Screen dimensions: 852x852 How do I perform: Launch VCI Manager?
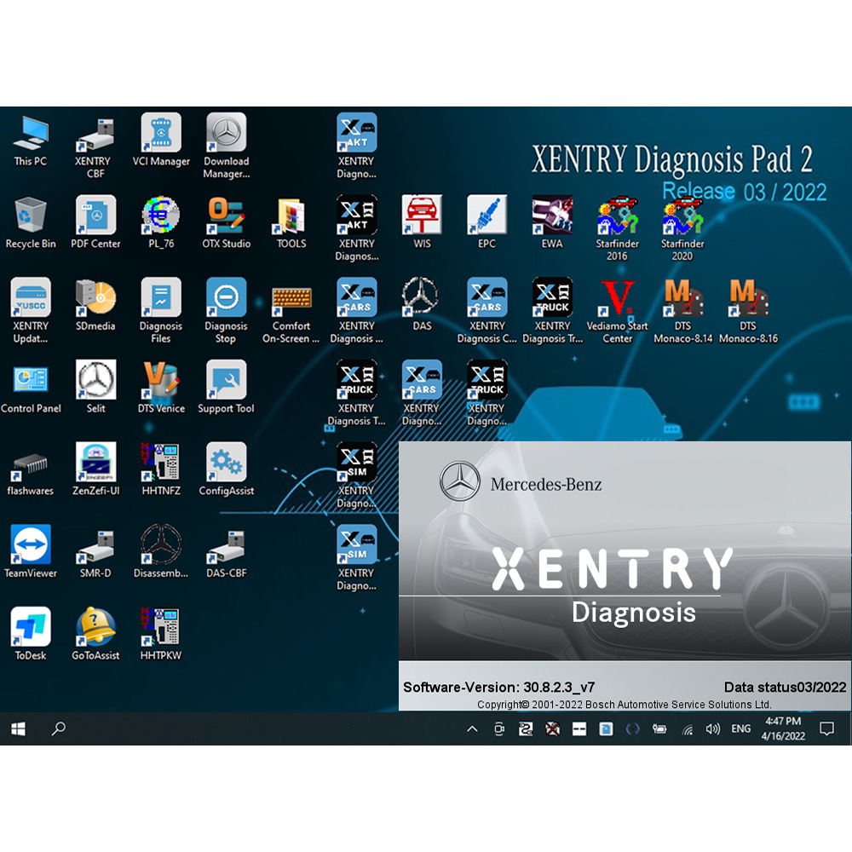click(x=161, y=140)
